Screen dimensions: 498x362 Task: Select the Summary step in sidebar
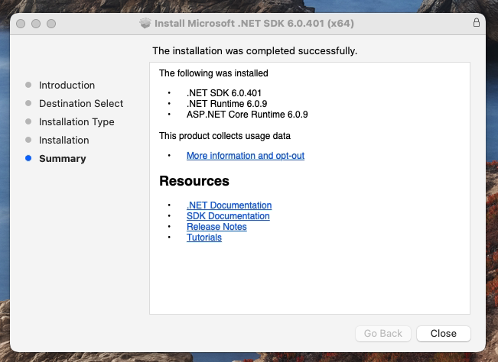[62, 159]
